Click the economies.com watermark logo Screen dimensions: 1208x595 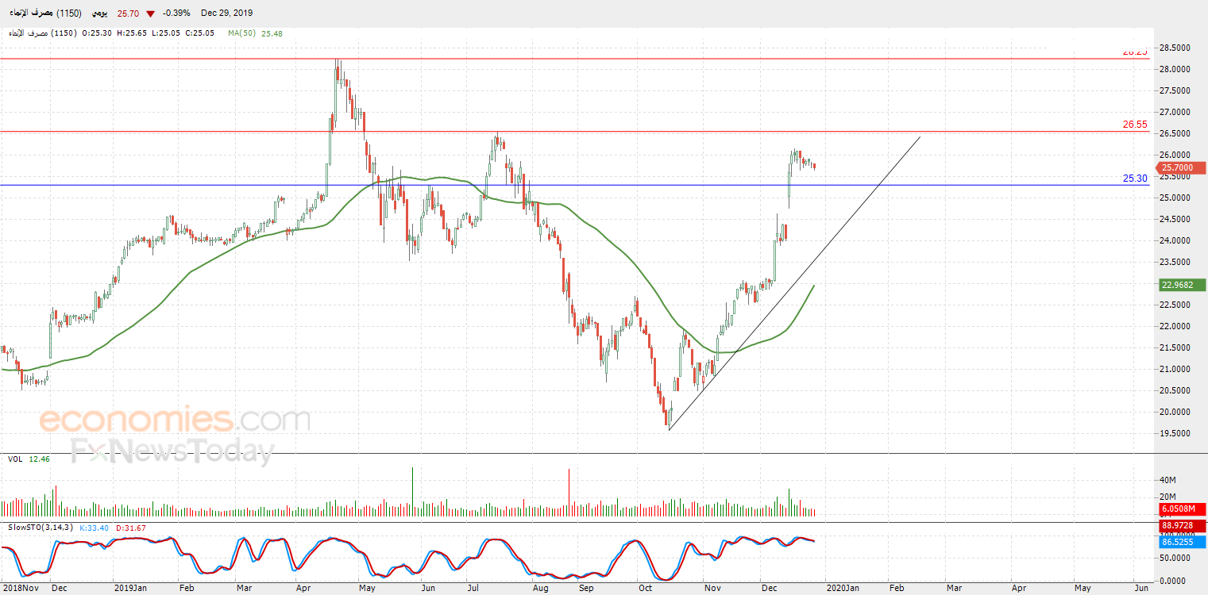[175, 419]
